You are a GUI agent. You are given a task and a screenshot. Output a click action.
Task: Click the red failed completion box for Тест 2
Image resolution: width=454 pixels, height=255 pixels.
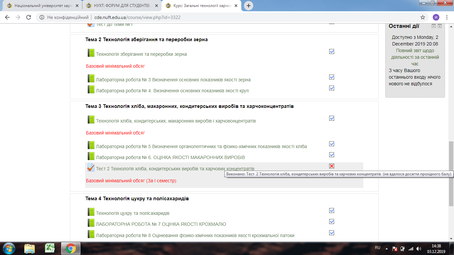331,166
